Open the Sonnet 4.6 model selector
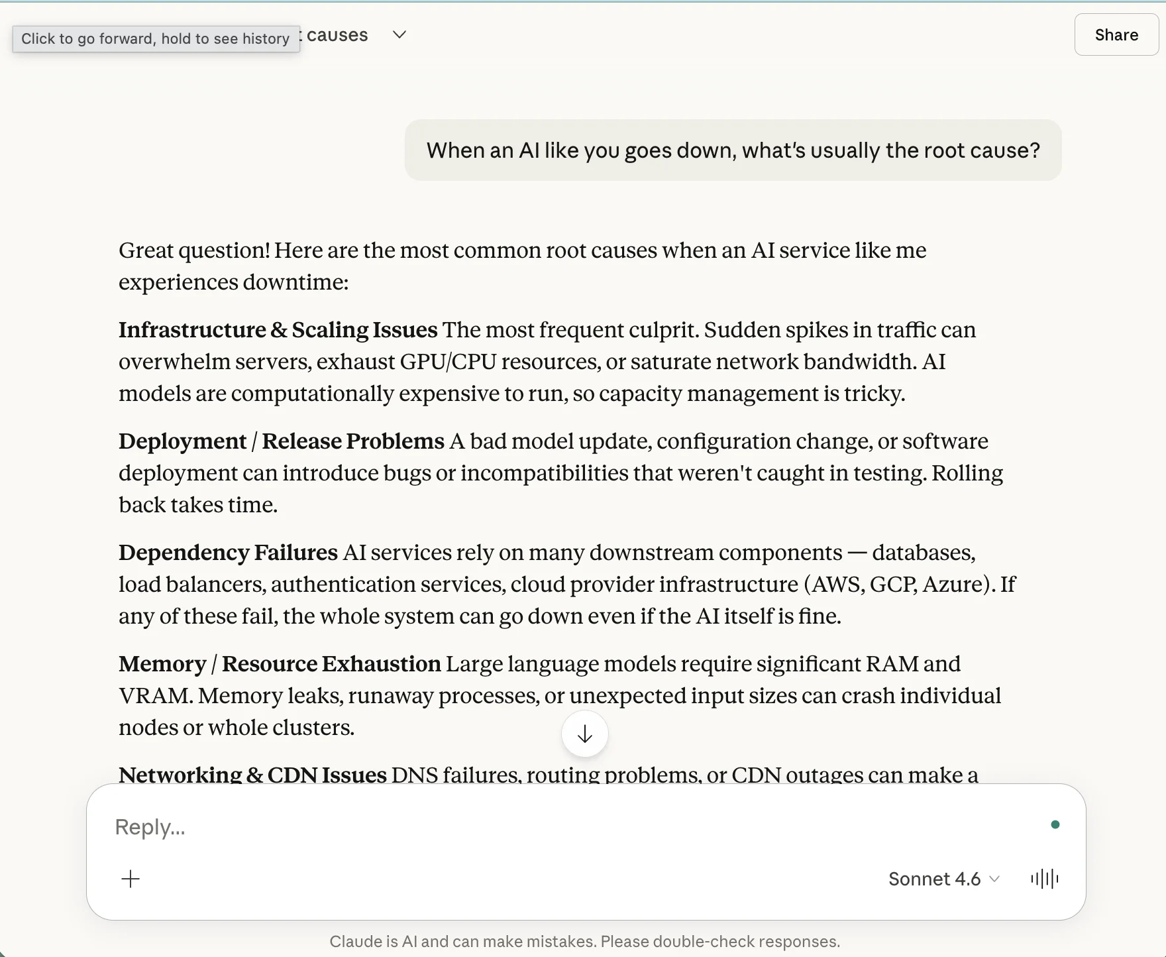Image resolution: width=1166 pixels, height=957 pixels. click(943, 879)
